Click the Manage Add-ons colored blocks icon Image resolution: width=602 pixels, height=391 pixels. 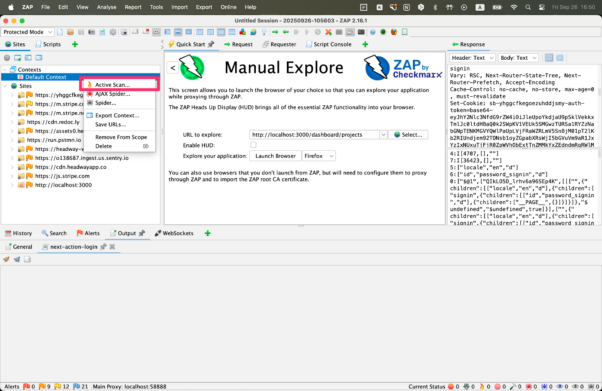[x=243, y=32]
